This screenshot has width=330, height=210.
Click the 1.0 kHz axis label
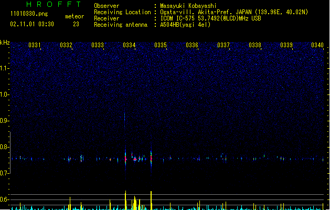[x=4, y=94]
